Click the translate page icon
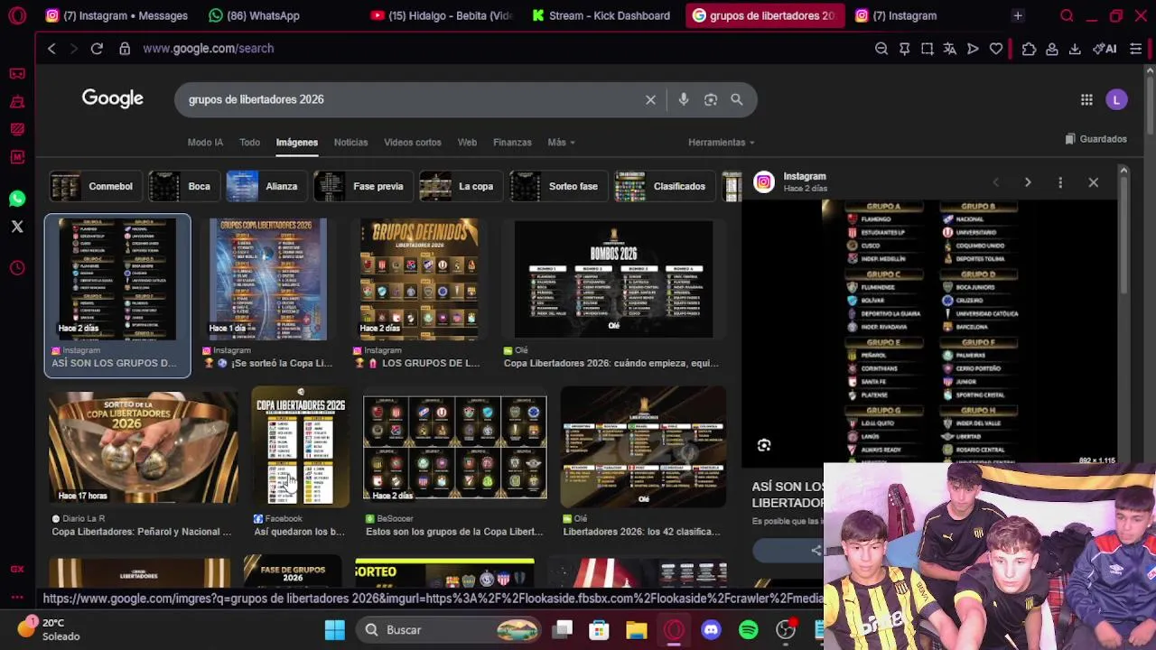This screenshot has height=650, width=1156. pos(950,49)
